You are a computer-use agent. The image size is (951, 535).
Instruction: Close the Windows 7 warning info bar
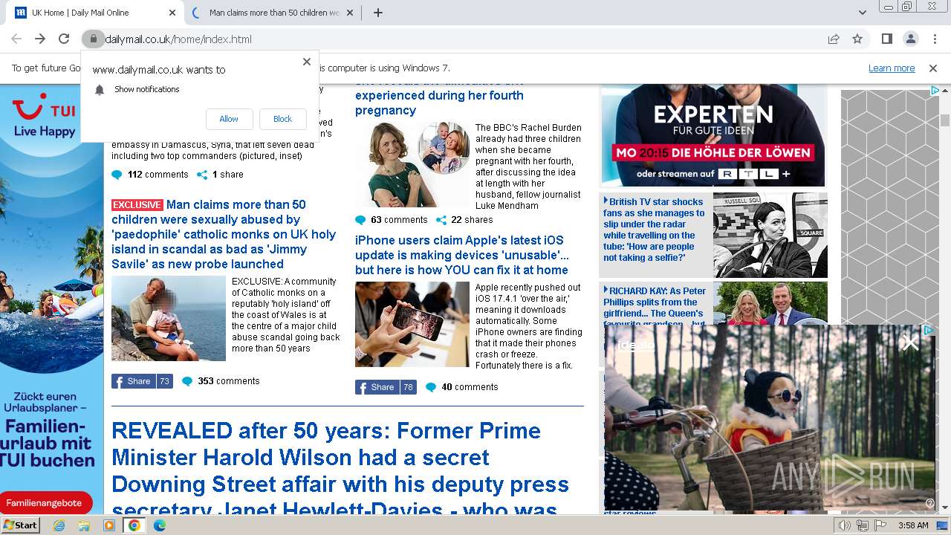coord(933,68)
